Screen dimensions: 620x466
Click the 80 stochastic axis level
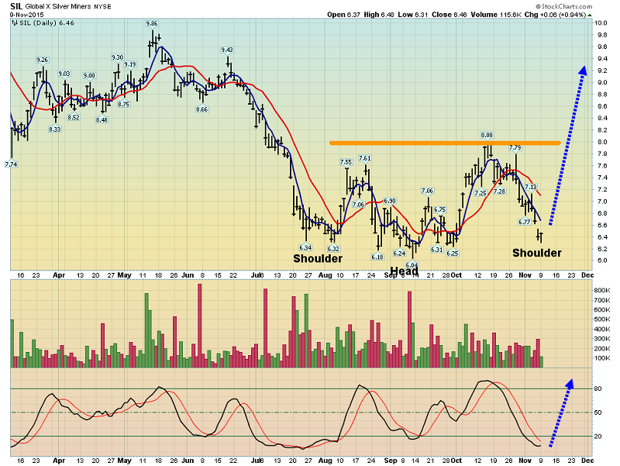[598, 389]
